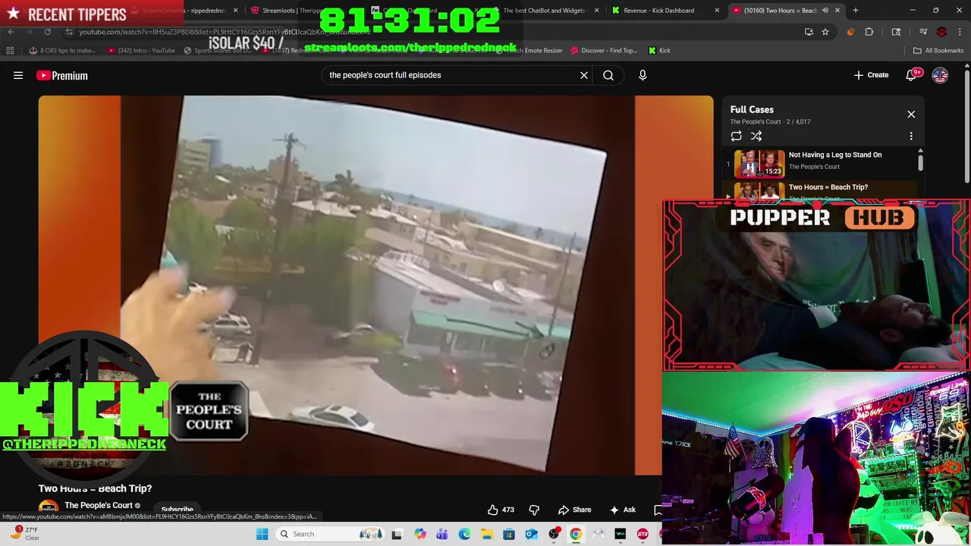
Task: Select the Two Hours - Beach YouTube tab
Action: tap(780, 11)
